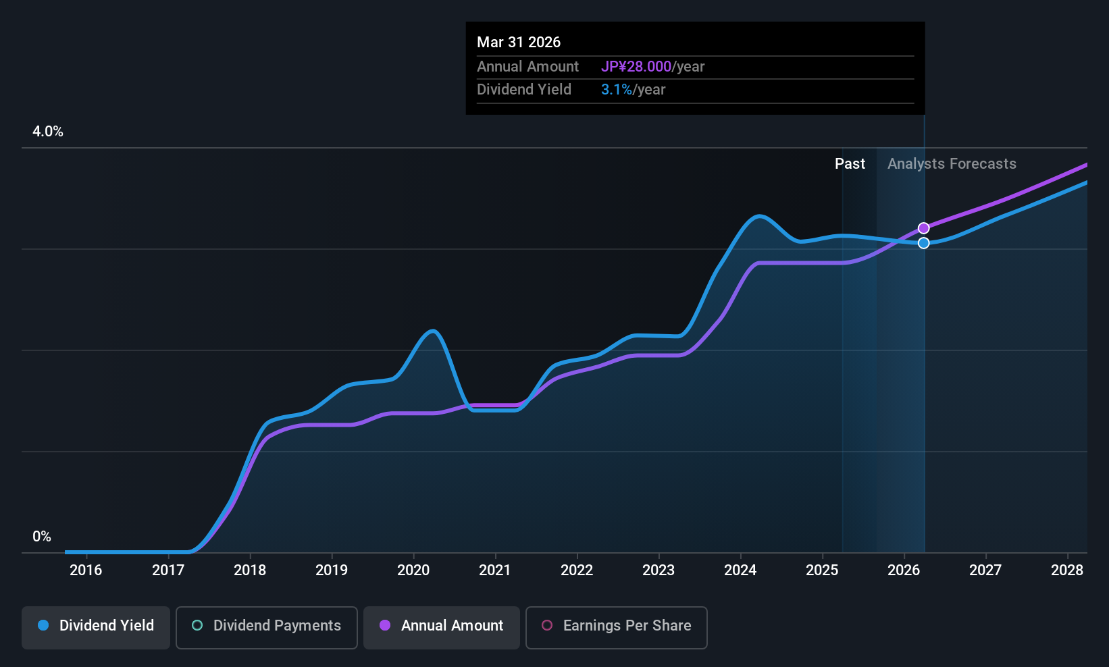Click the 2017 x-axis label
Viewport: 1109px width, 667px height.
click(168, 570)
